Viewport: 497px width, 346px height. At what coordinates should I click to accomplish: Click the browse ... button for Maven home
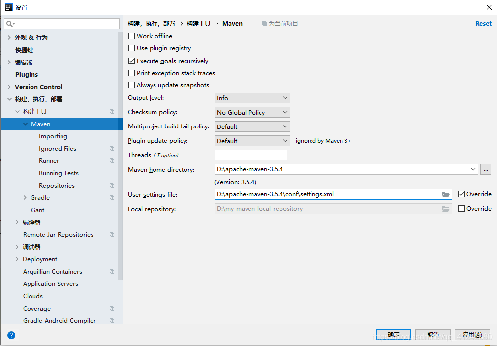485,169
